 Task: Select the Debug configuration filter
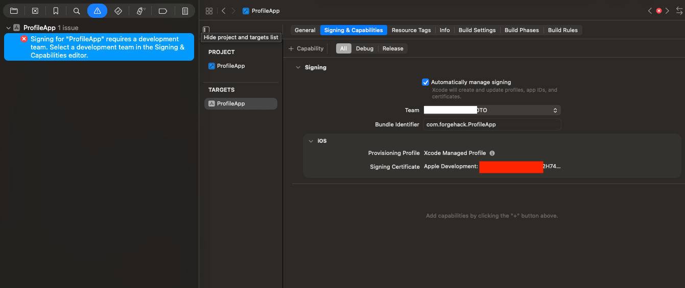point(365,48)
